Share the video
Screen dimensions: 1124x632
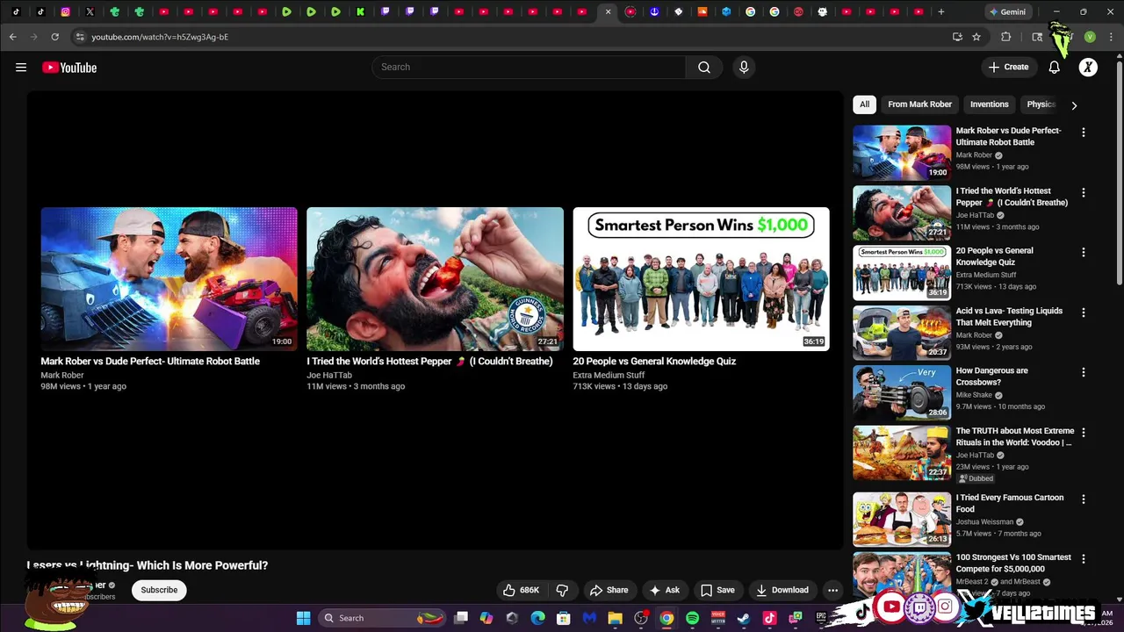pyautogui.click(x=609, y=590)
